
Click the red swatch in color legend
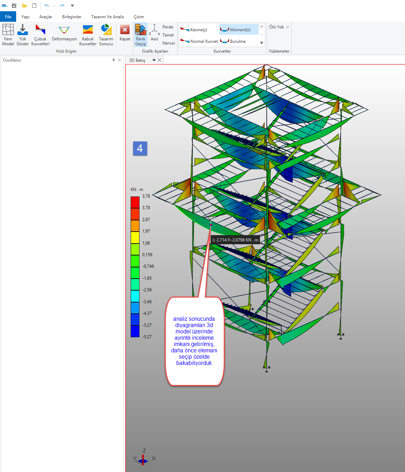(135, 202)
